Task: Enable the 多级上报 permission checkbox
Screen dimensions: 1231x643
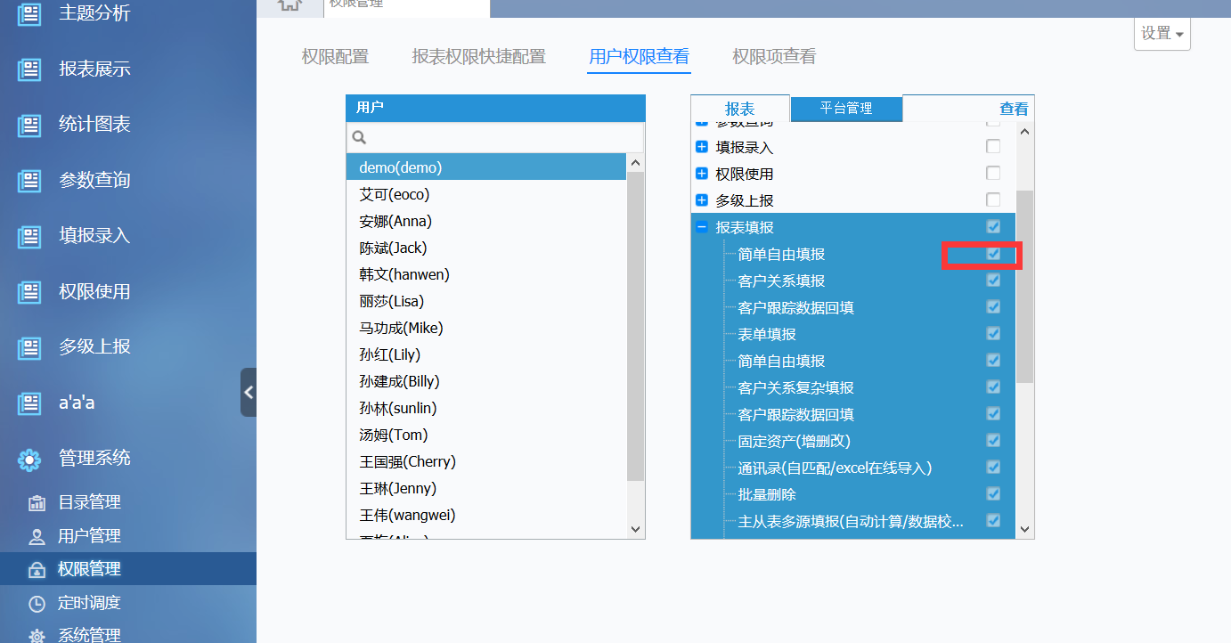Action: coord(993,199)
